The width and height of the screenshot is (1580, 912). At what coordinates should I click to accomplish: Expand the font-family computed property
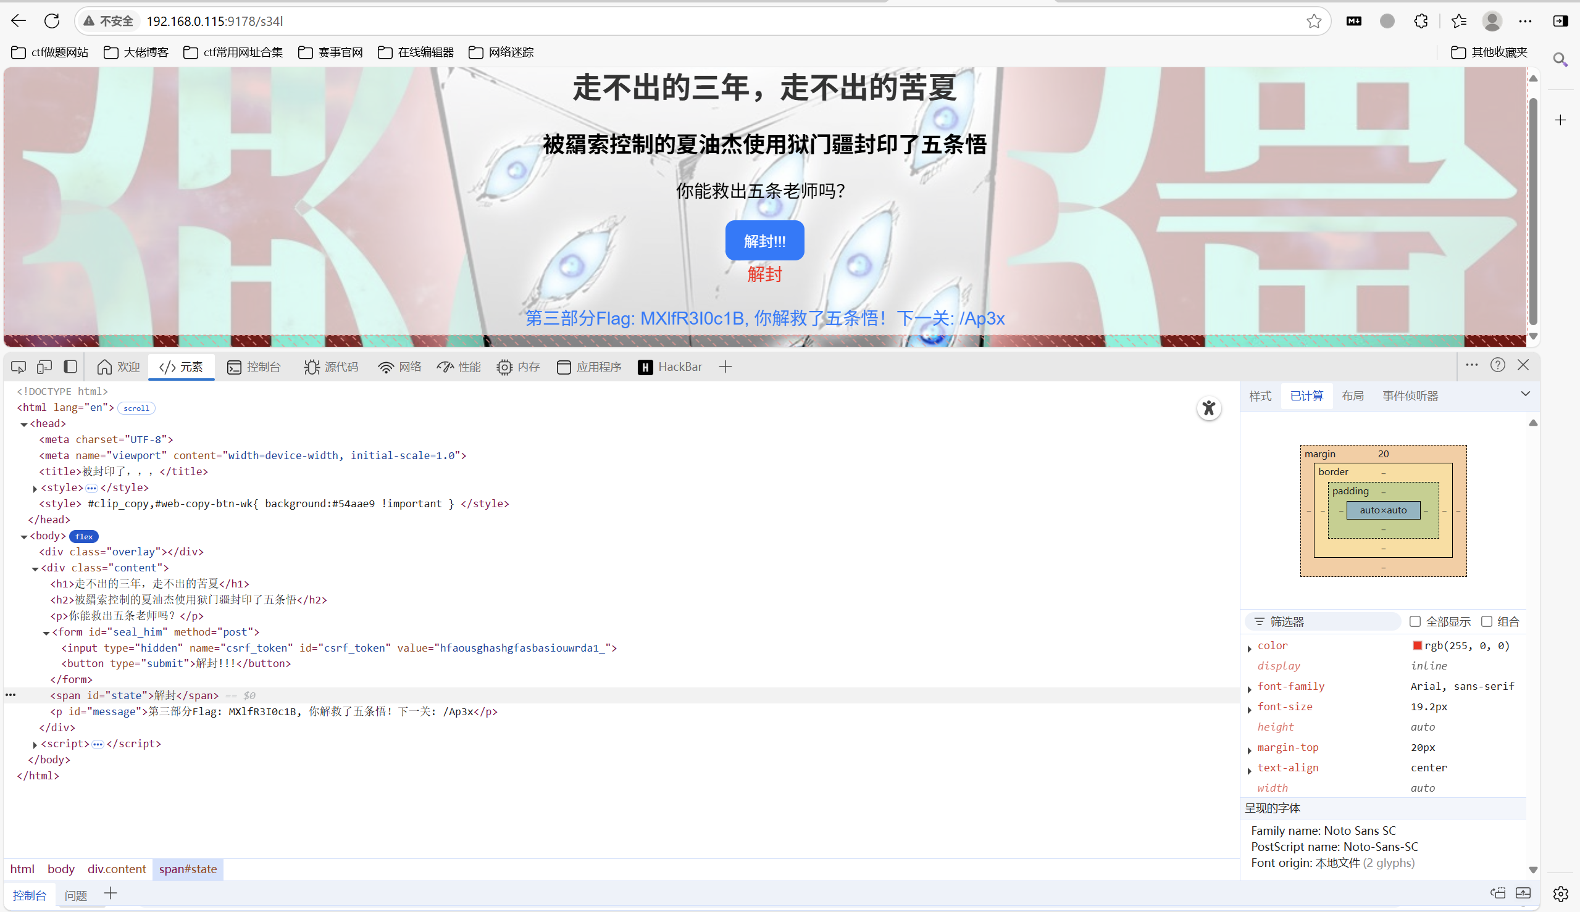(x=1250, y=689)
